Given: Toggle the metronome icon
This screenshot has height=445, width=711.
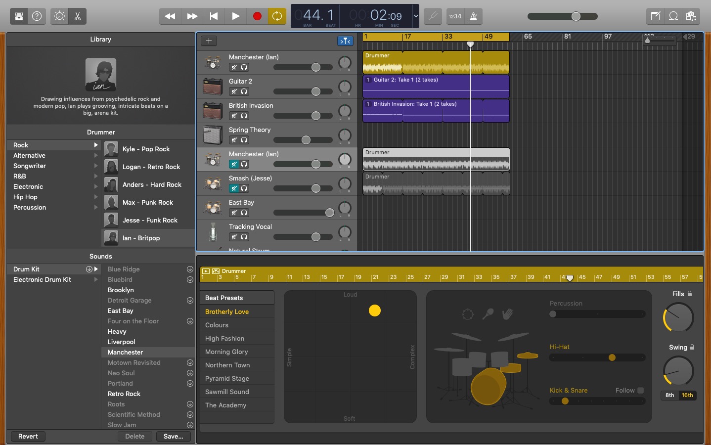Looking at the screenshot, I should [x=473, y=16].
